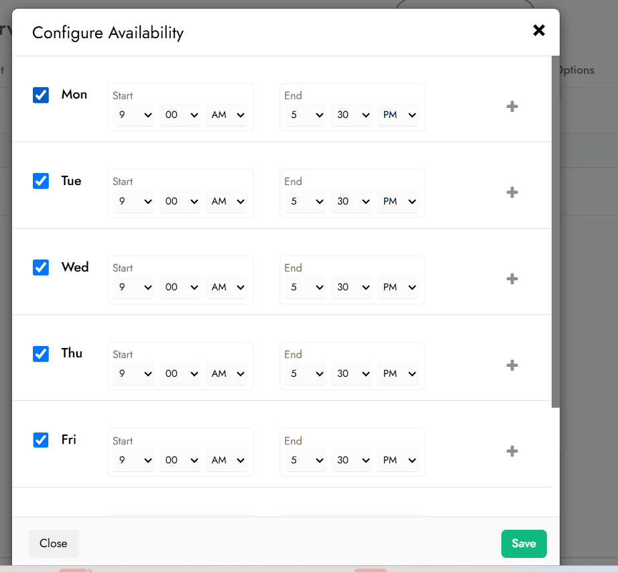Screen dimensions: 618x572
Task: Save the availability configuration
Action: pyautogui.click(x=523, y=544)
